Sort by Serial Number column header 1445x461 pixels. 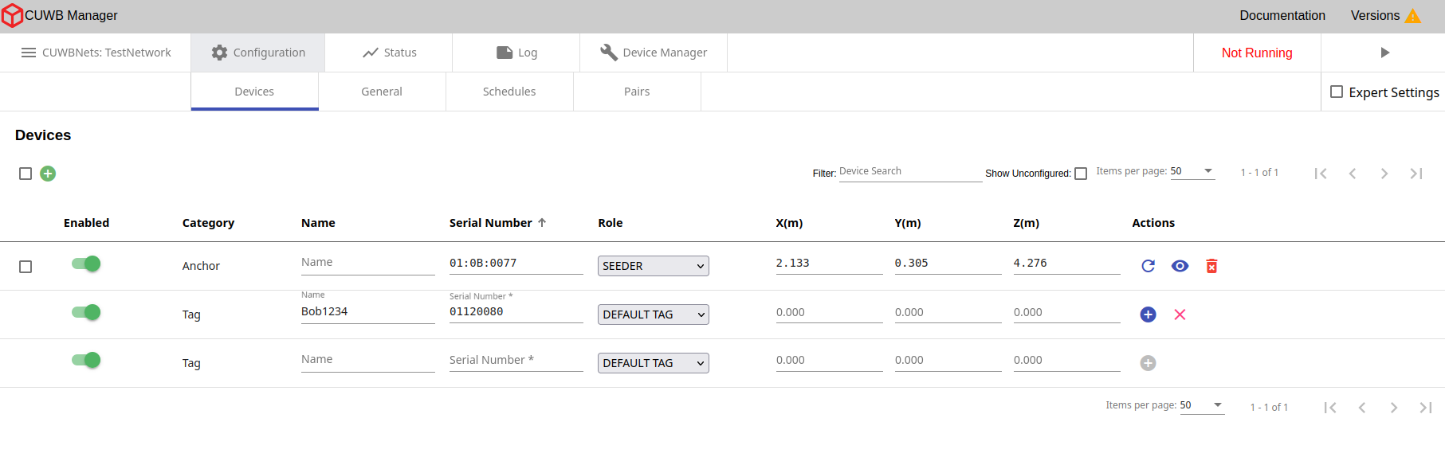point(490,223)
